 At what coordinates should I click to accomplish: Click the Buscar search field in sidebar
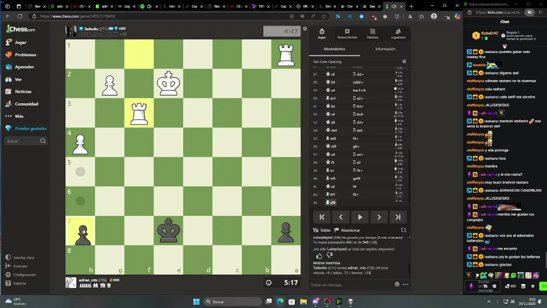[x=26, y=141]
